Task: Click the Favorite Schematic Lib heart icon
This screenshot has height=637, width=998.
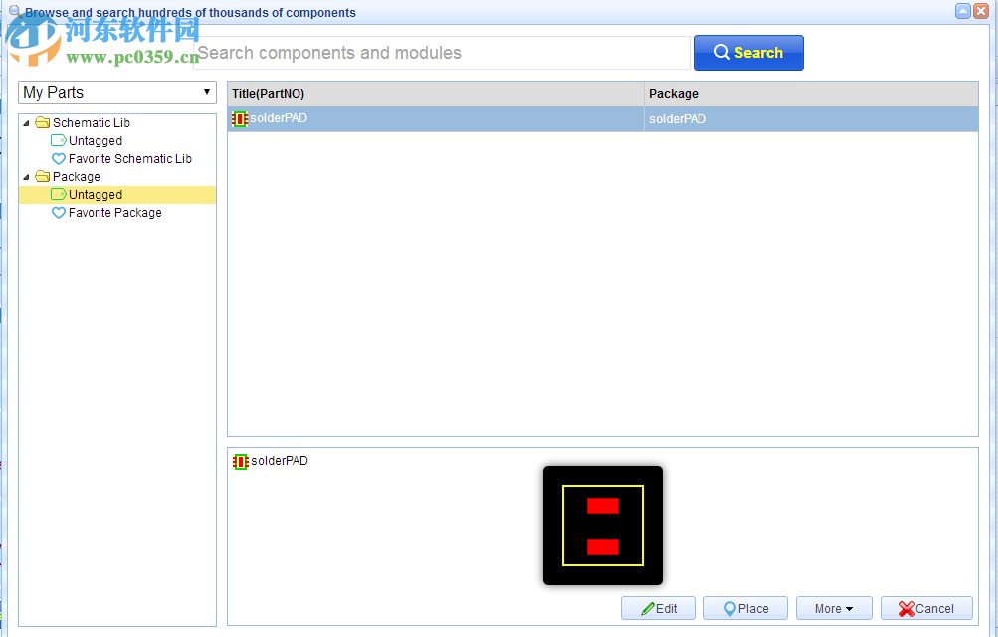Action: tap(59, 158)
